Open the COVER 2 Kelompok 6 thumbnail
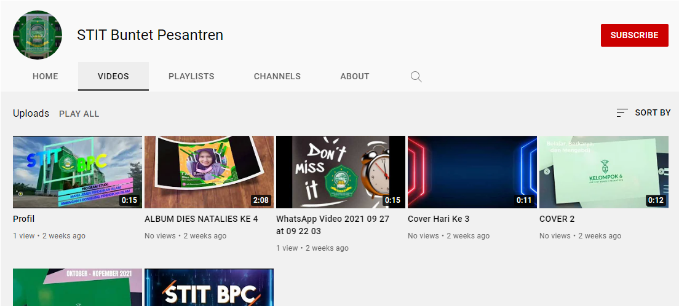The image size is (679, 306). (604, 172)
